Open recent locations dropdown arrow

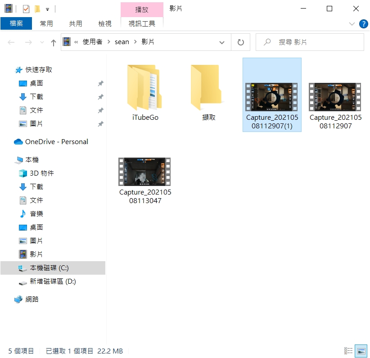tap(42, 42)
